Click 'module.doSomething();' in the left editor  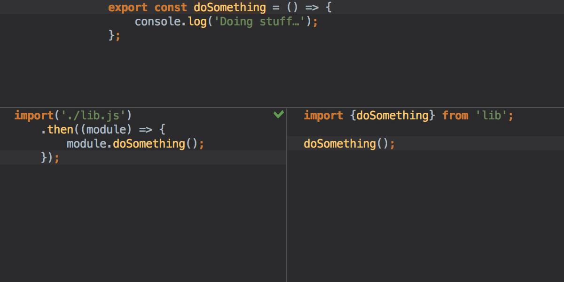pyautogui.click(x=136, y=143)
